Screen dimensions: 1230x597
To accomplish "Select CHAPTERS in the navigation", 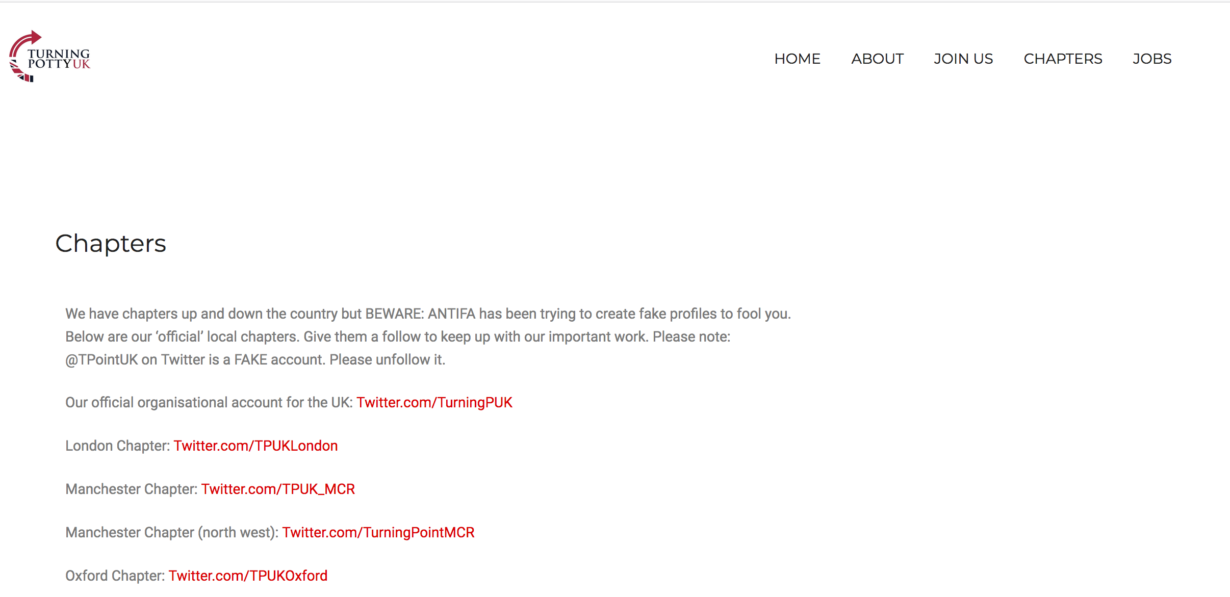I will click(x=1063, y=59).
